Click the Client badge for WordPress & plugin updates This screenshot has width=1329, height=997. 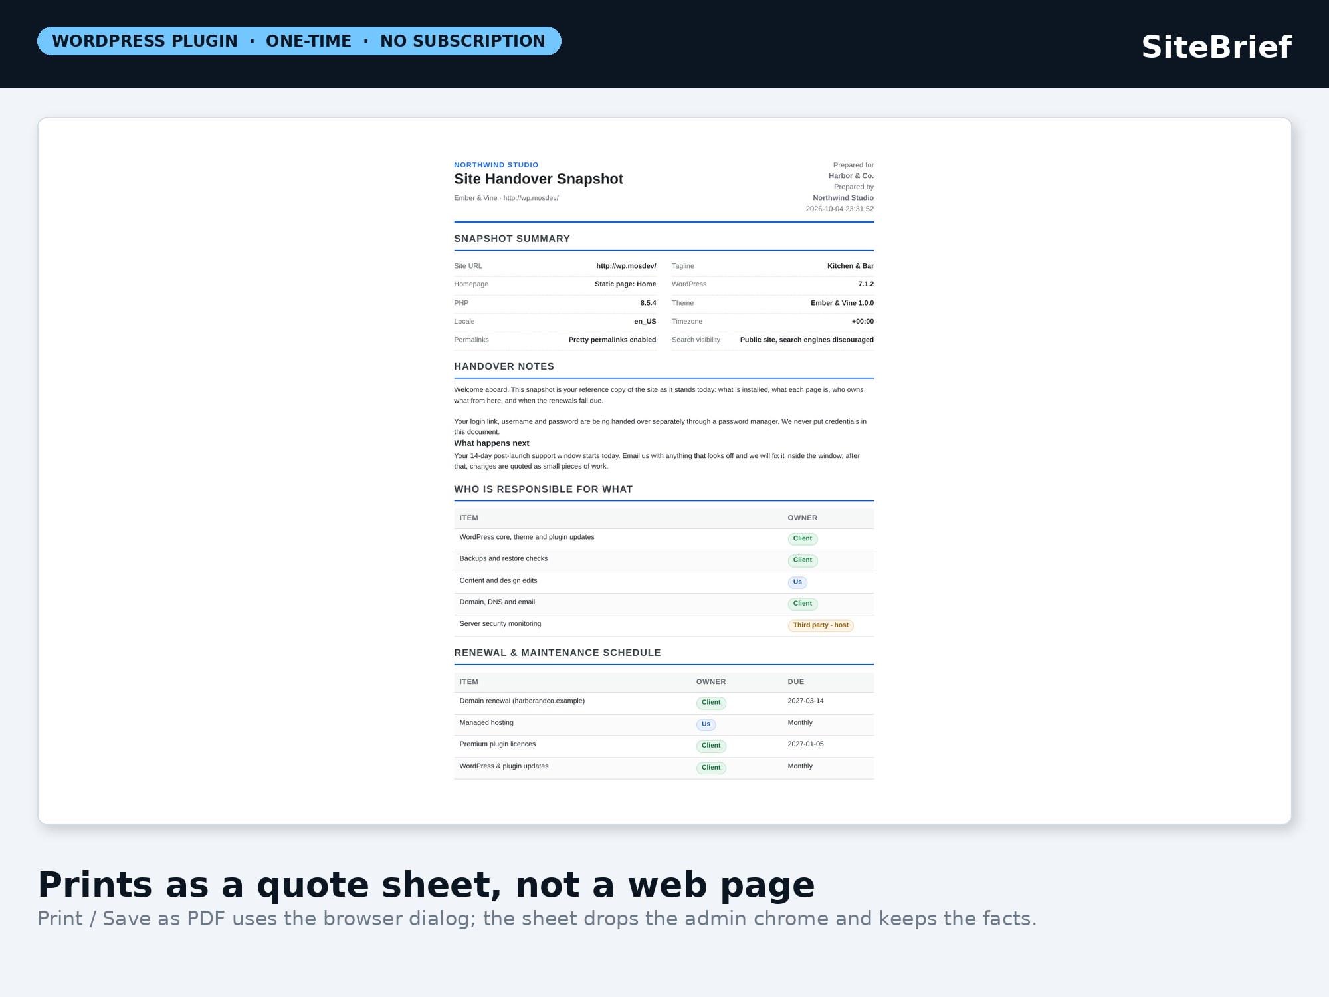tap(711, 768)
